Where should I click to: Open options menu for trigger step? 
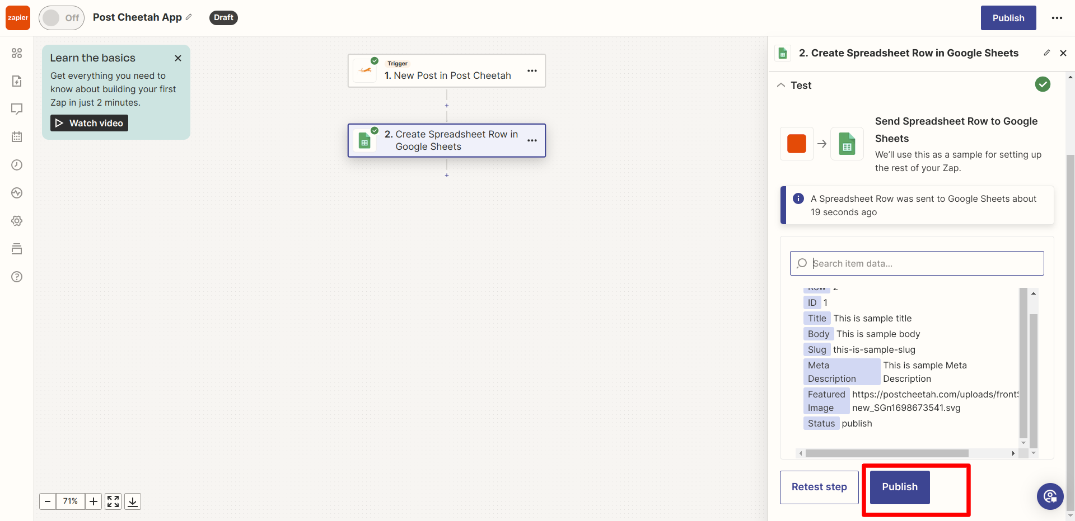tap(532, 70)
